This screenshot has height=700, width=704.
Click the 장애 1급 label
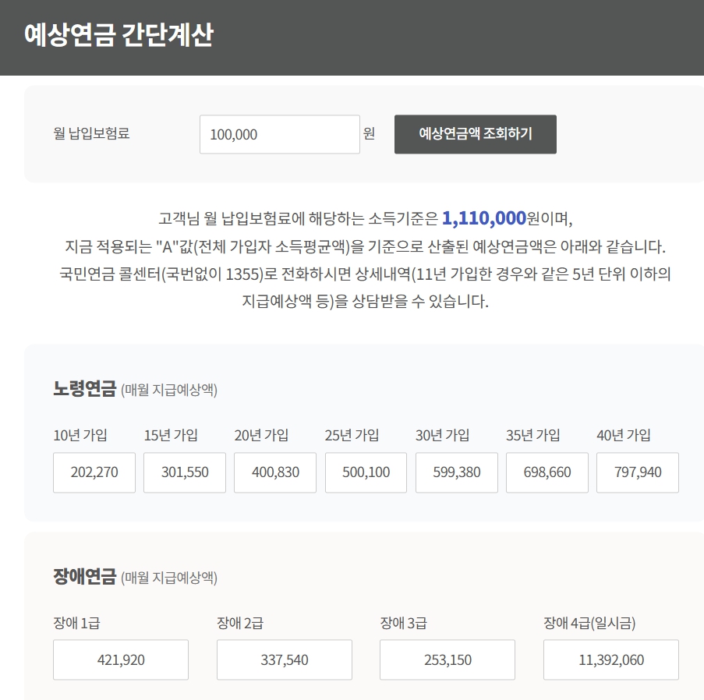click(x=76, y=624)
